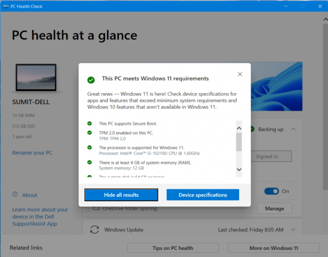The image size is (328, 257).
Task: Click the results list scroll down arrow
Action: pyautogui.click(x=239, y=169)
